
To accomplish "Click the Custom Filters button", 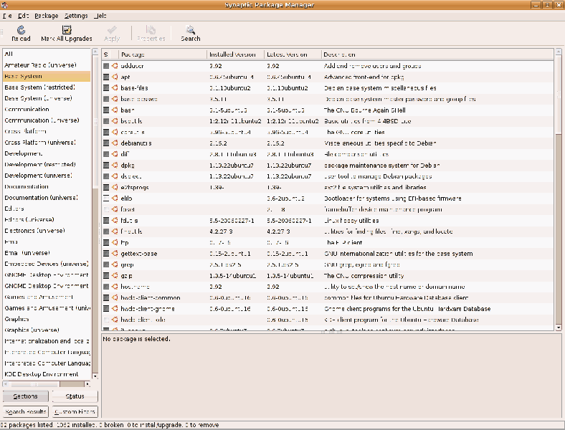I will coord(75,411).
